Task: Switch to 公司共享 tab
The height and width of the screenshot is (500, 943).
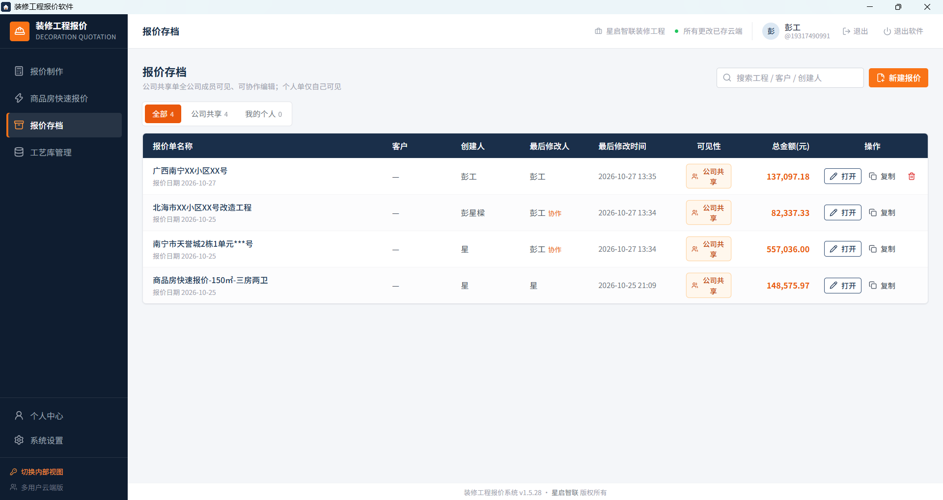Action: point(210,114)
